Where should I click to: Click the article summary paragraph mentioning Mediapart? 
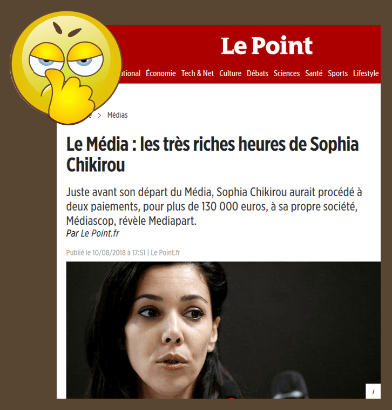(214, 206)
